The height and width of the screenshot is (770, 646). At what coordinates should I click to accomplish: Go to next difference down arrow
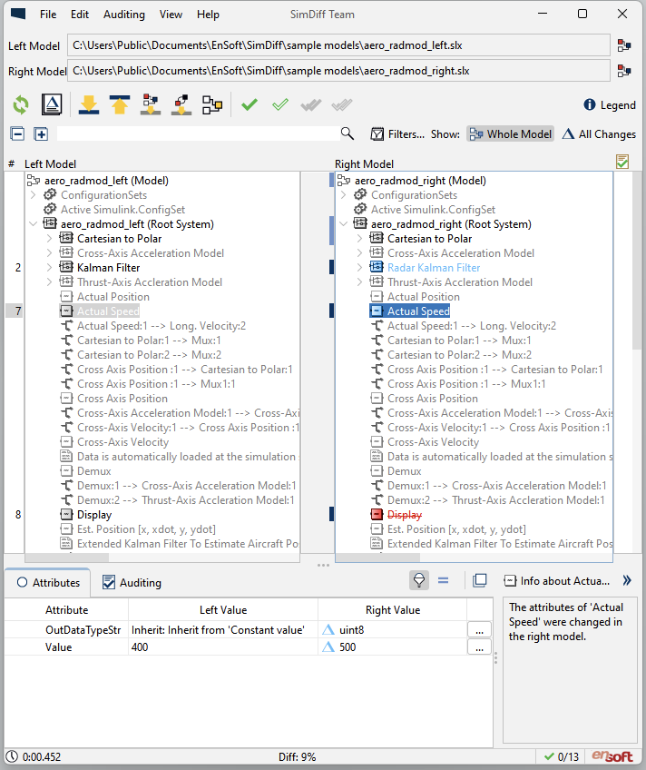click(89, 104)
